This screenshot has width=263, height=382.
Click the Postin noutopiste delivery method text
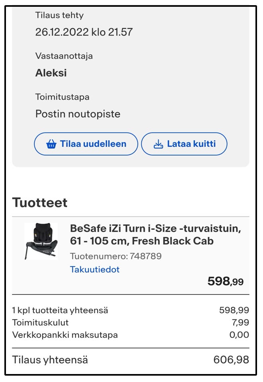click(x=78, y=114)
